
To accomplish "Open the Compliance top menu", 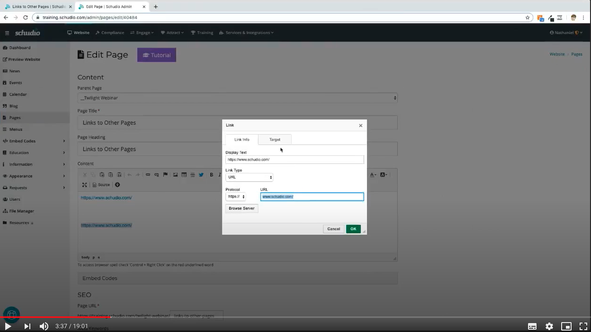I will 109,33.
